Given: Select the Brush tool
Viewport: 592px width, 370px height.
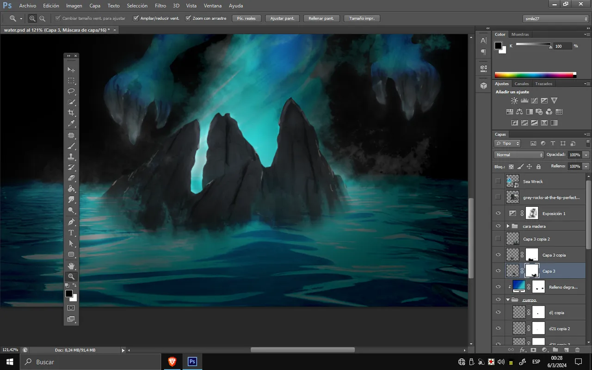Looking at the screenshot, I should pos(71,146).
